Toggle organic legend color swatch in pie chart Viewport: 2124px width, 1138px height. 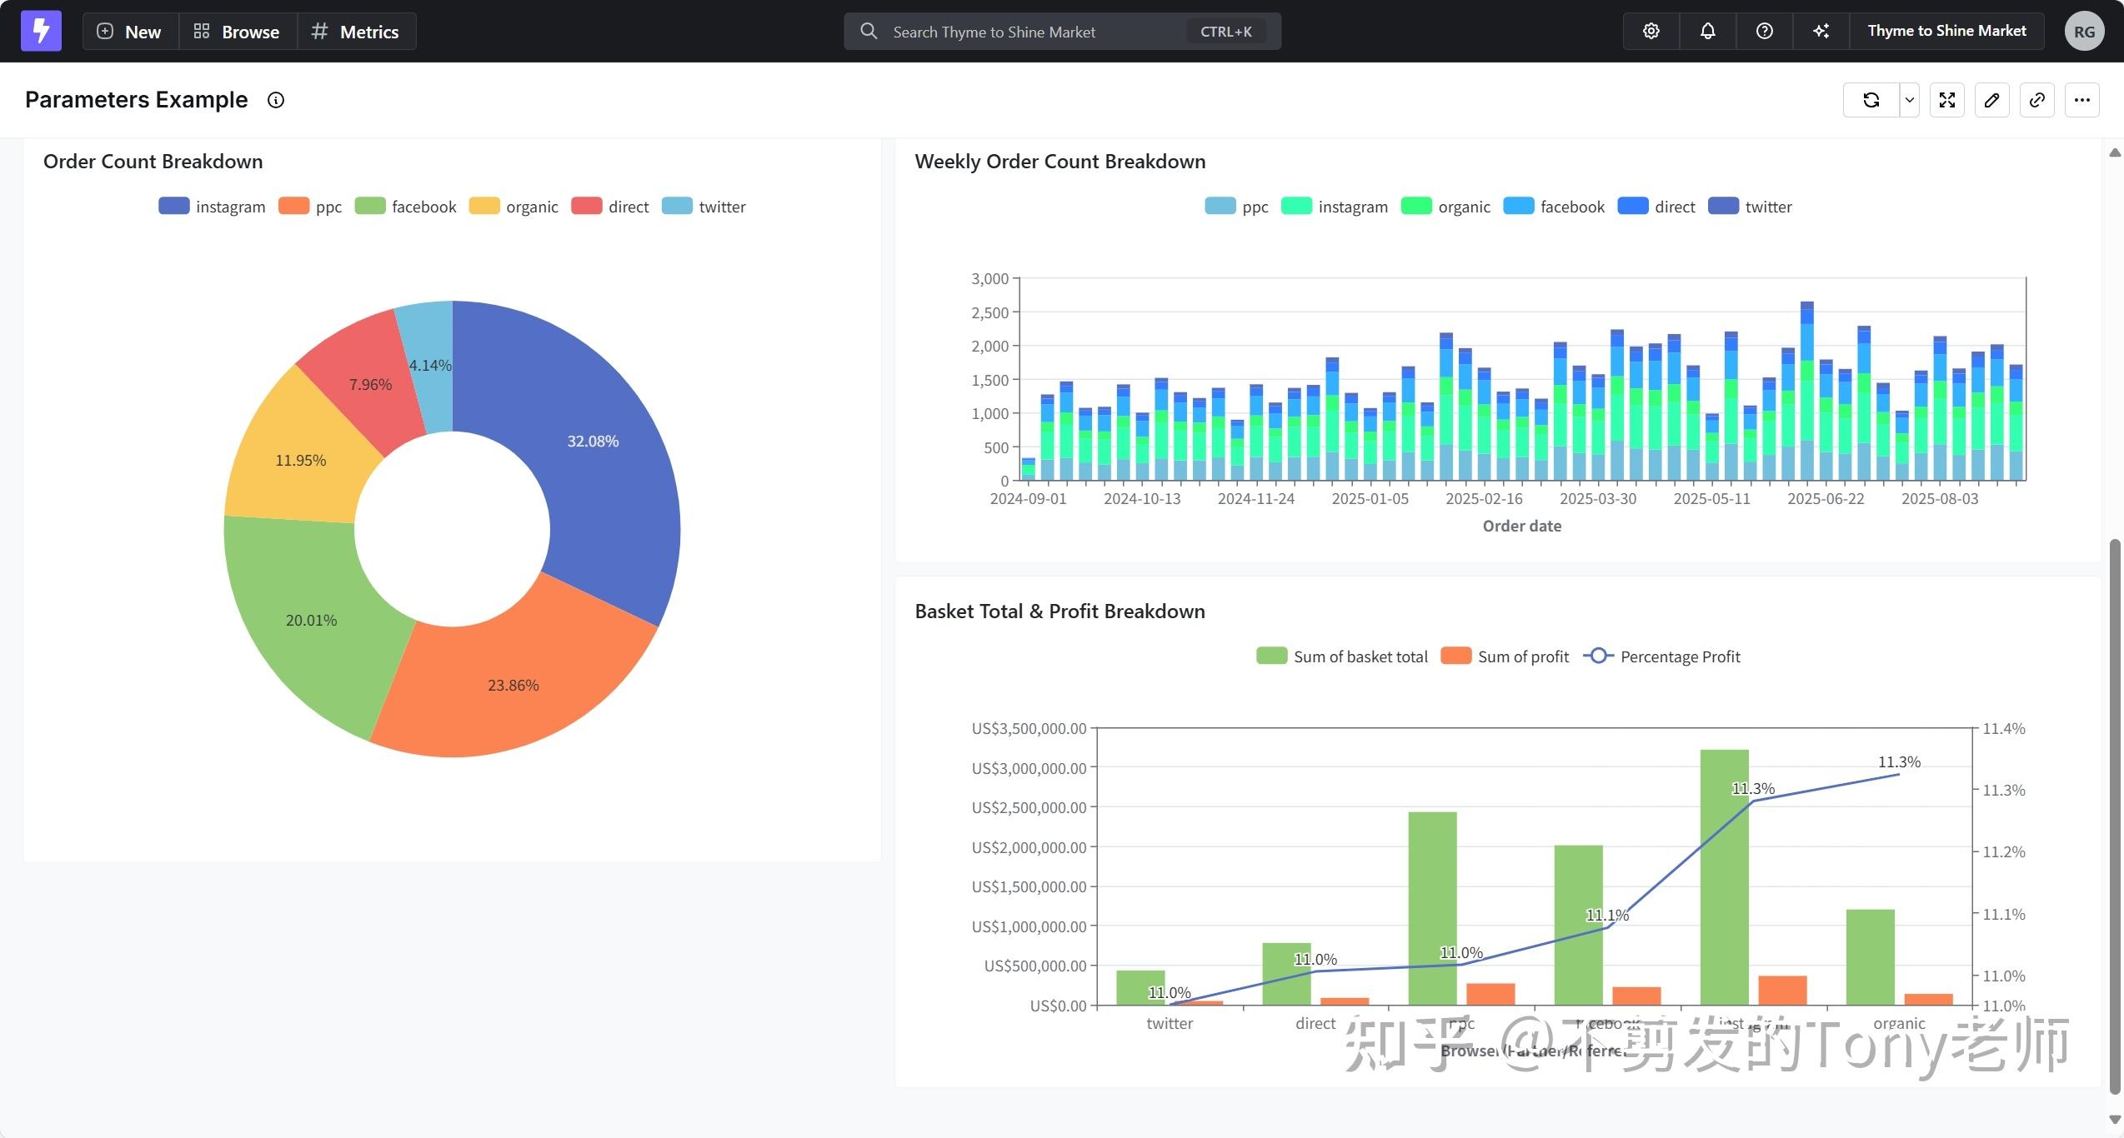coord(483,207)
